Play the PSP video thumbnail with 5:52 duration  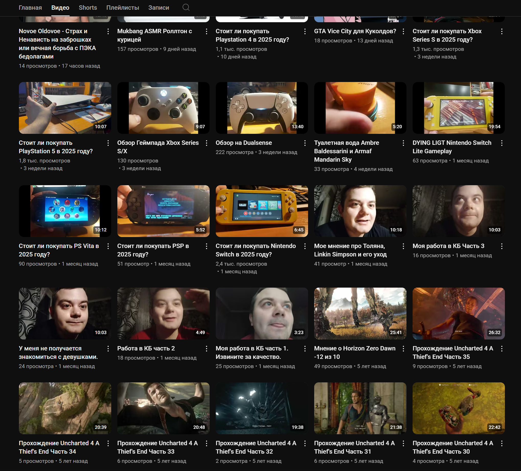(x=163, y=211)
